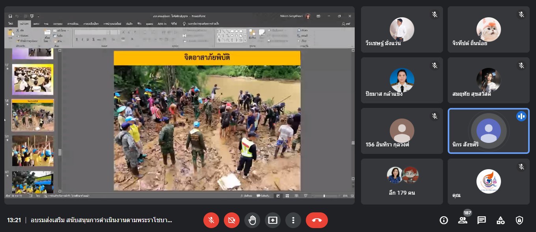Select the yellow-shirt crowd slide thumbnail

click(33, 151)
